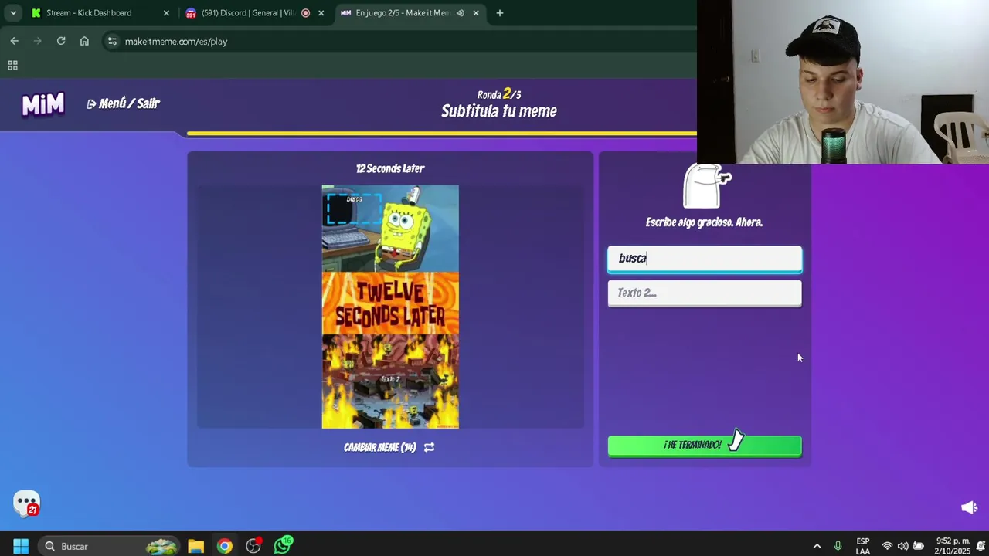Reload the page
The image size is (989, 556).
tap(61, 41)
